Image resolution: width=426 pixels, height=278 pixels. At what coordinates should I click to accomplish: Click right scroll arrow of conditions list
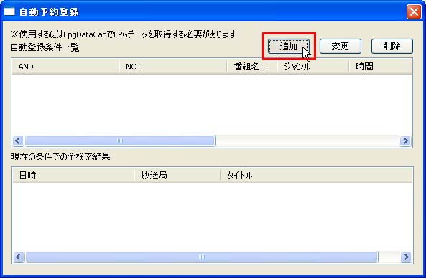[405, 141]
